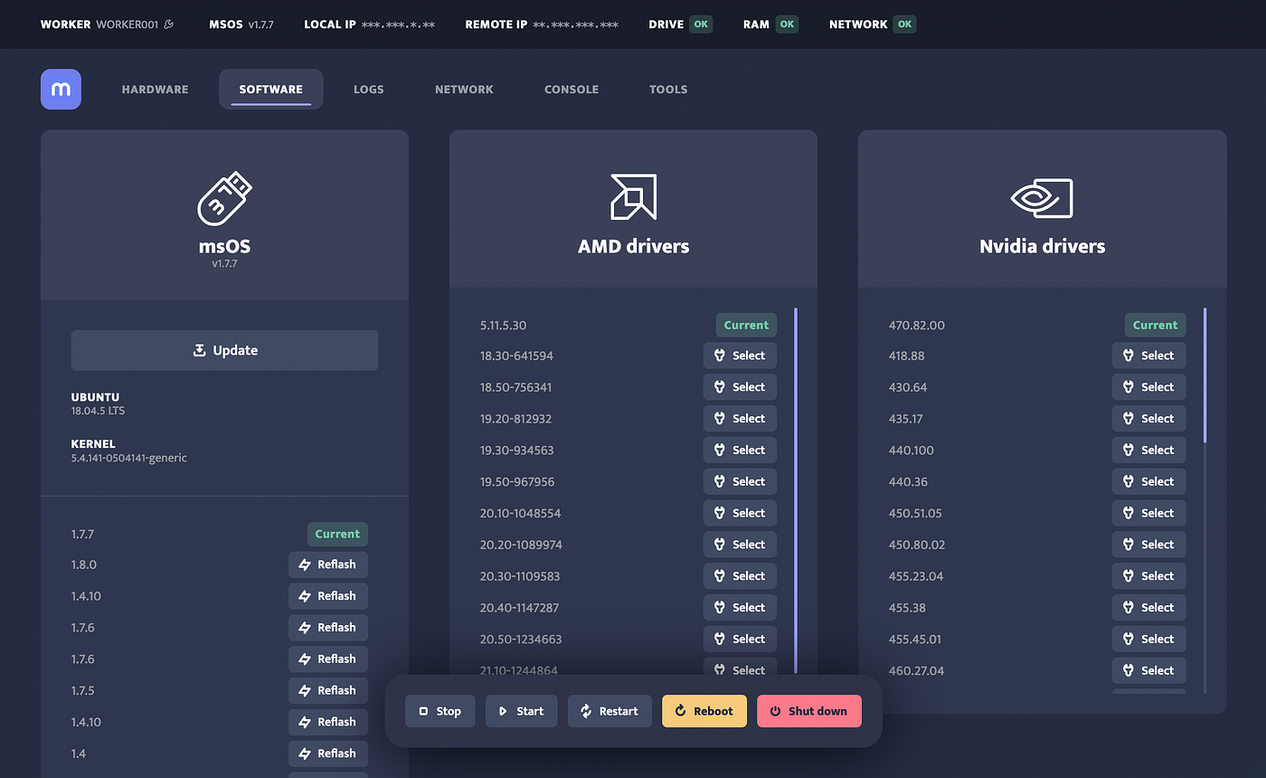Select Nvidia driver 435.17
Screen dimensions: 1266x778
(1148, 419)
